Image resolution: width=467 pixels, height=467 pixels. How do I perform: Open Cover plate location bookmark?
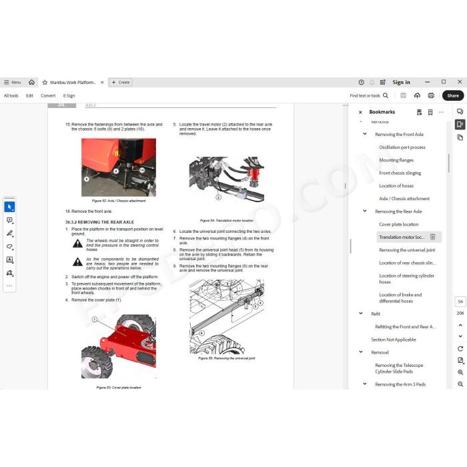pyautogui.click(x=398, y=224)
